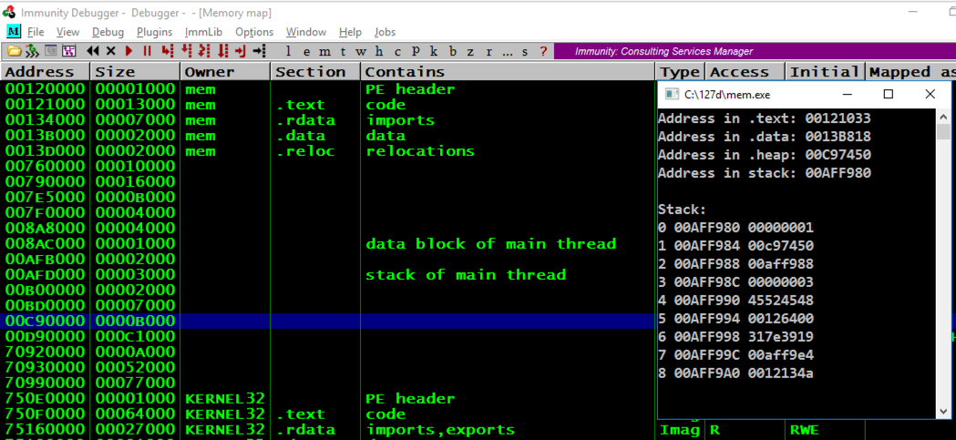Show threads via the 't' button
Screen dimensions: 956x440
tap(343, 51)
